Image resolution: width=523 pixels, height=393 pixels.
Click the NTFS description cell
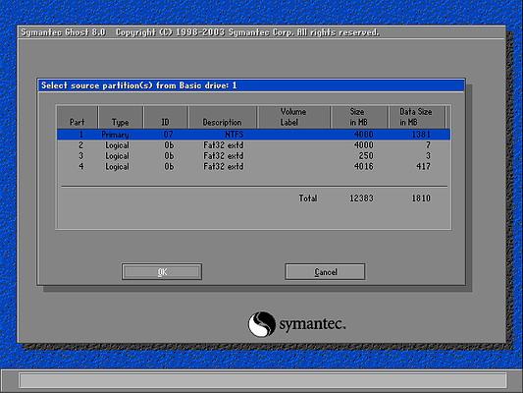pos(235,135)
